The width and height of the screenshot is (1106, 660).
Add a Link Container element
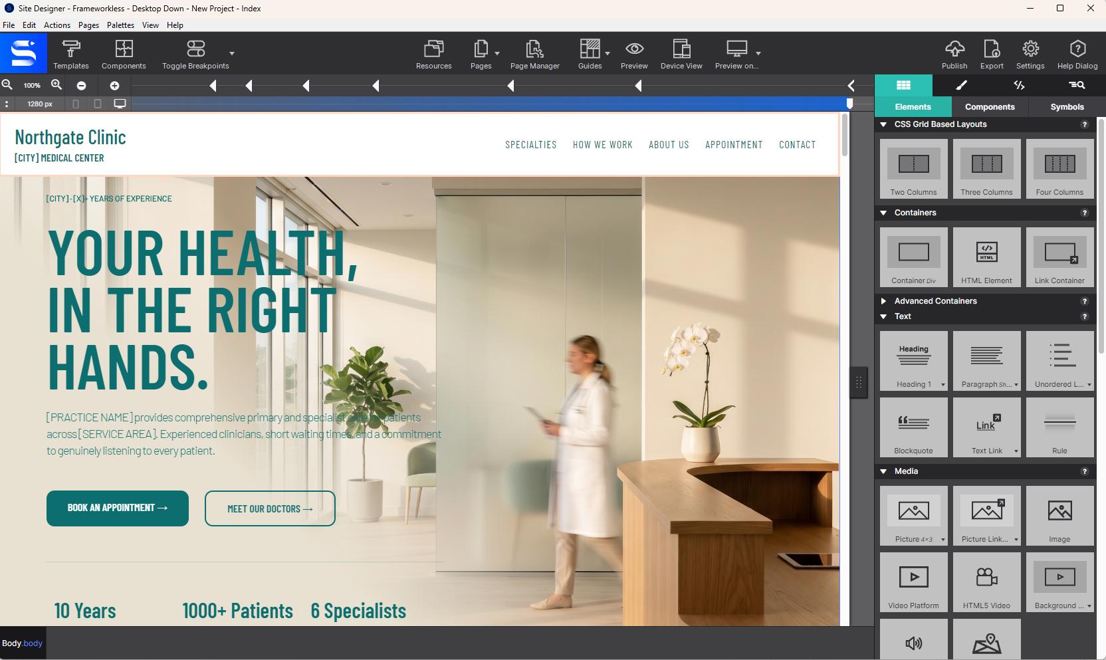[x=1059, y=257]
